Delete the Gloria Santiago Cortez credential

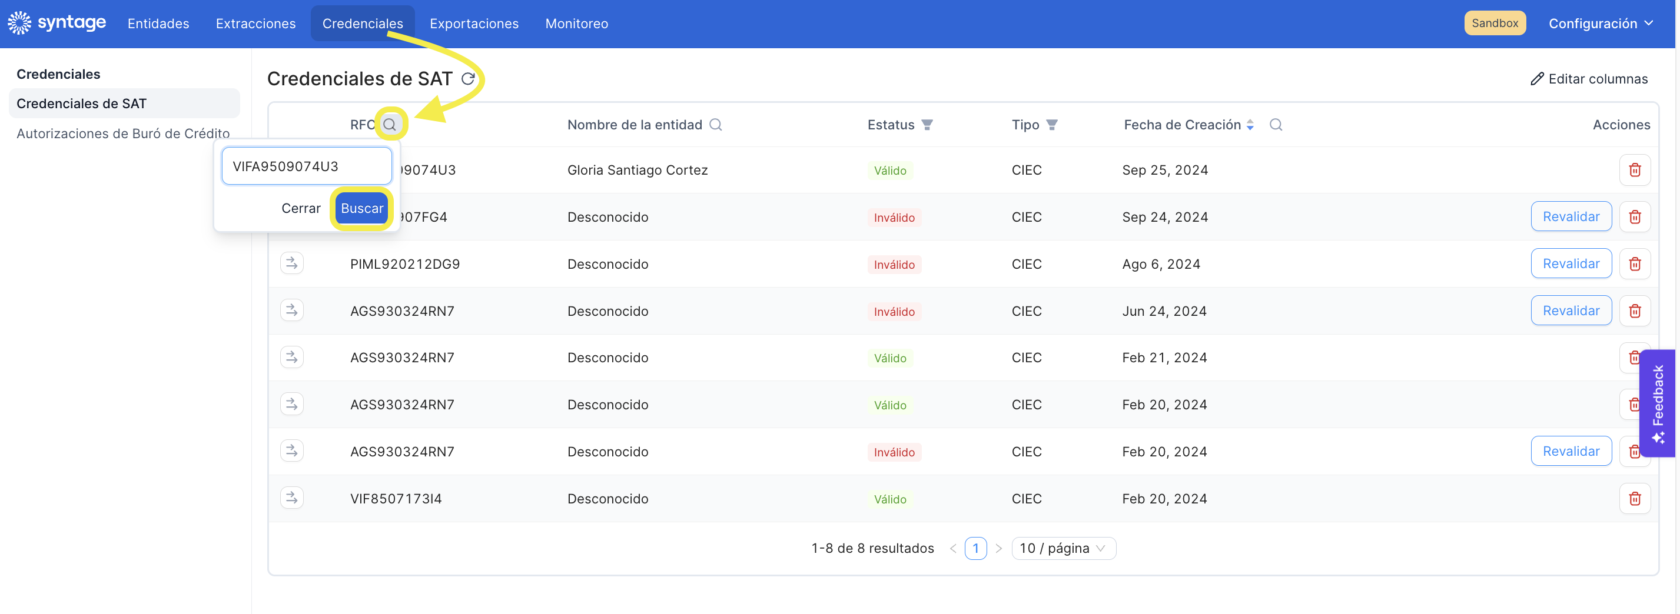[x=1634, y=170]
